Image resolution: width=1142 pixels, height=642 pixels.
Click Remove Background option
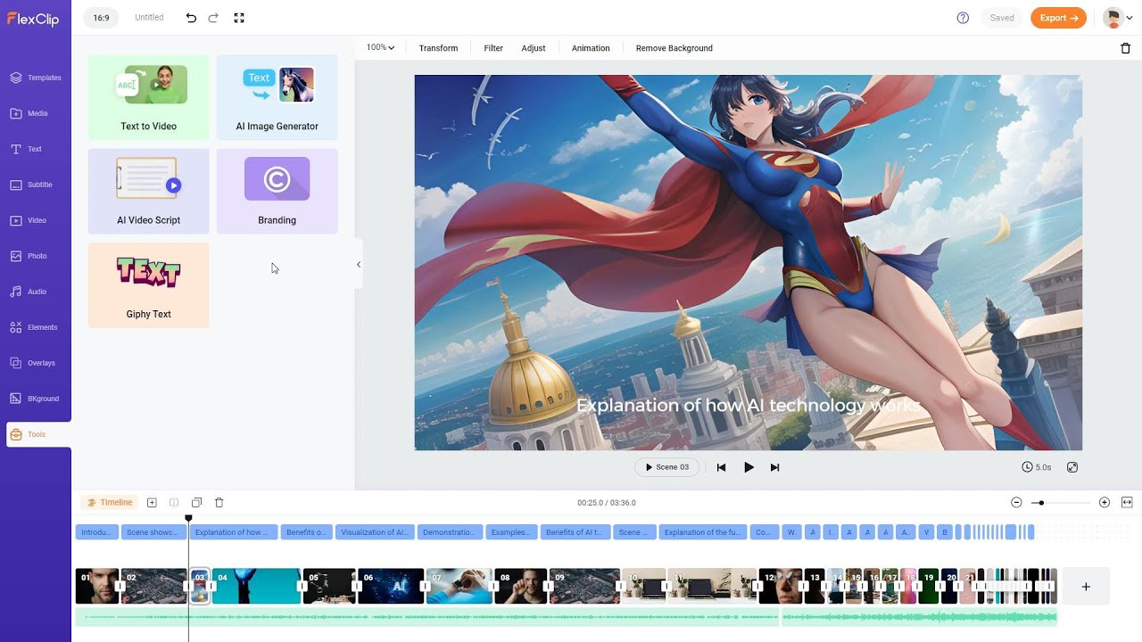[674, 48]
